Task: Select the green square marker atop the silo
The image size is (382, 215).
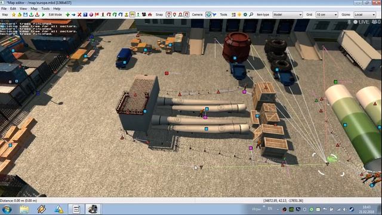Action: pos(335,82)
